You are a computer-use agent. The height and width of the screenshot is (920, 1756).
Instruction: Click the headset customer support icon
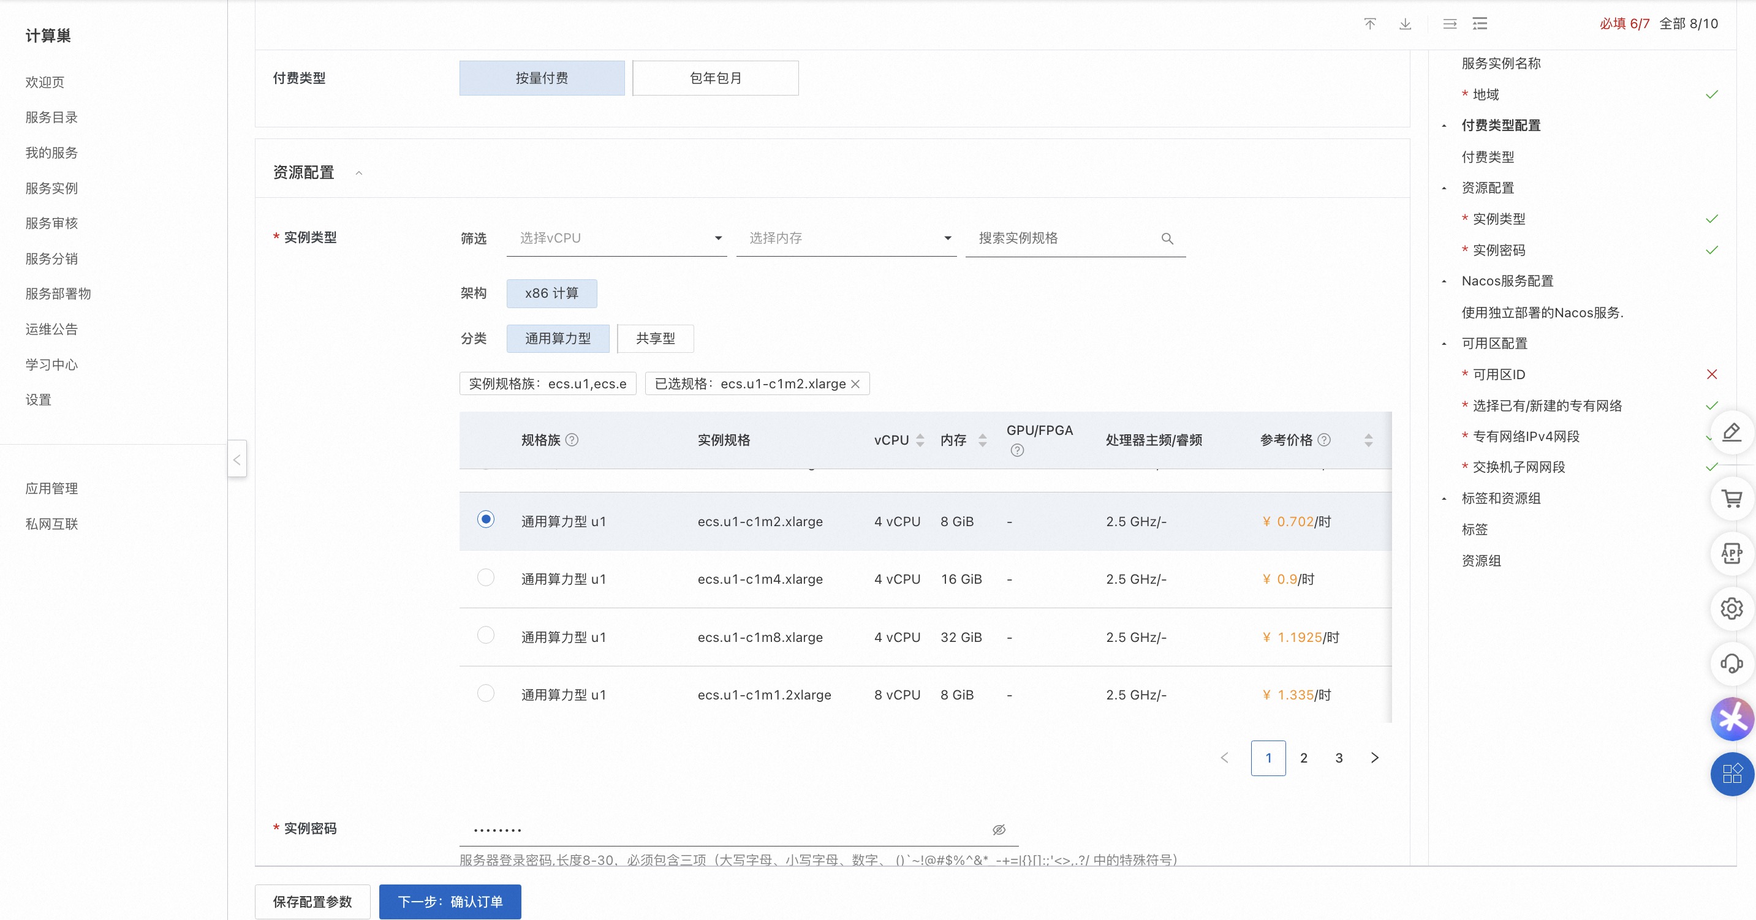(x=1731, y=663)
